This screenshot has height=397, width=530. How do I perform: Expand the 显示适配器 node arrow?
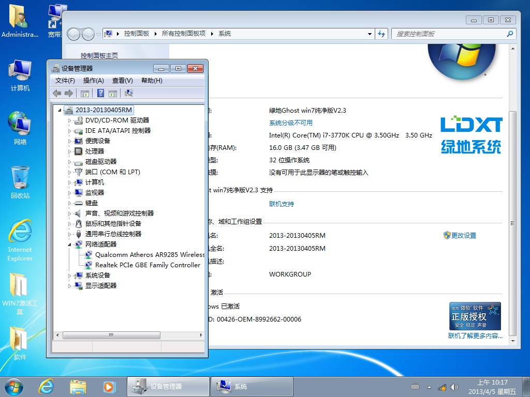click(x=70, y=286)
